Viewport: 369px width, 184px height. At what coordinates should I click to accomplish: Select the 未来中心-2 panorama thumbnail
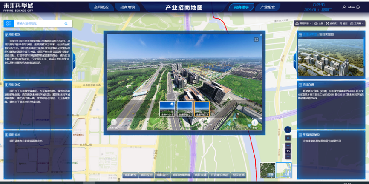point(184,109)
